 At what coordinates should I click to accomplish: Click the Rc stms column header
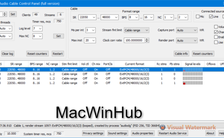coord(162,64)
